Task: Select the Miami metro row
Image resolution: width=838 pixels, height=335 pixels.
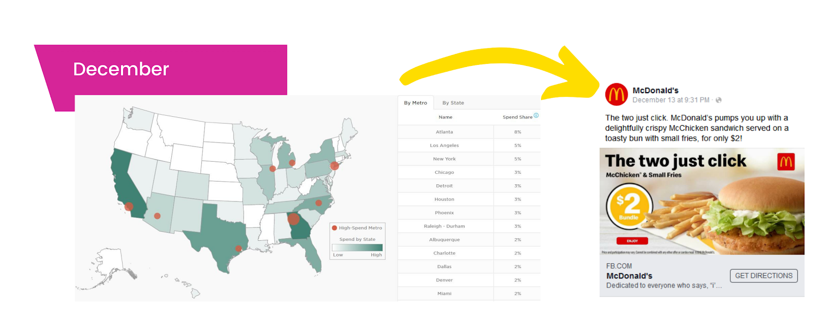Action: [x=469, y=294]
